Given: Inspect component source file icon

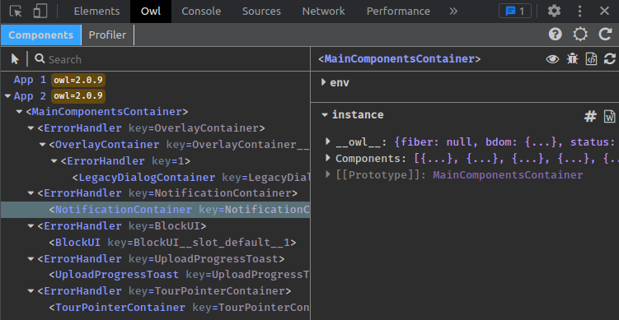Looking at the screenshot, I should pyautogui.click(x=591, y=59).
